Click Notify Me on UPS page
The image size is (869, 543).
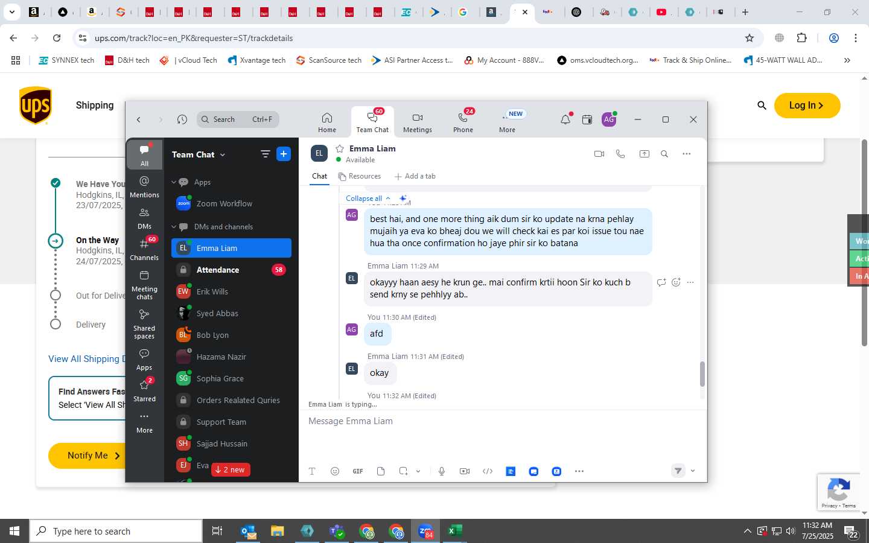click(87, 456)
